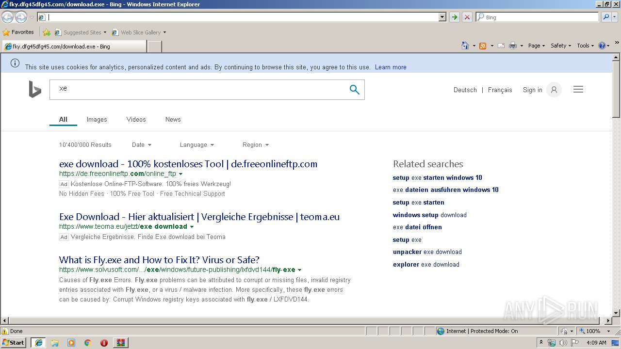This screenshot has height=349, width=621.
Task: Click the cookie notice info icon
Action: (15, 63)
